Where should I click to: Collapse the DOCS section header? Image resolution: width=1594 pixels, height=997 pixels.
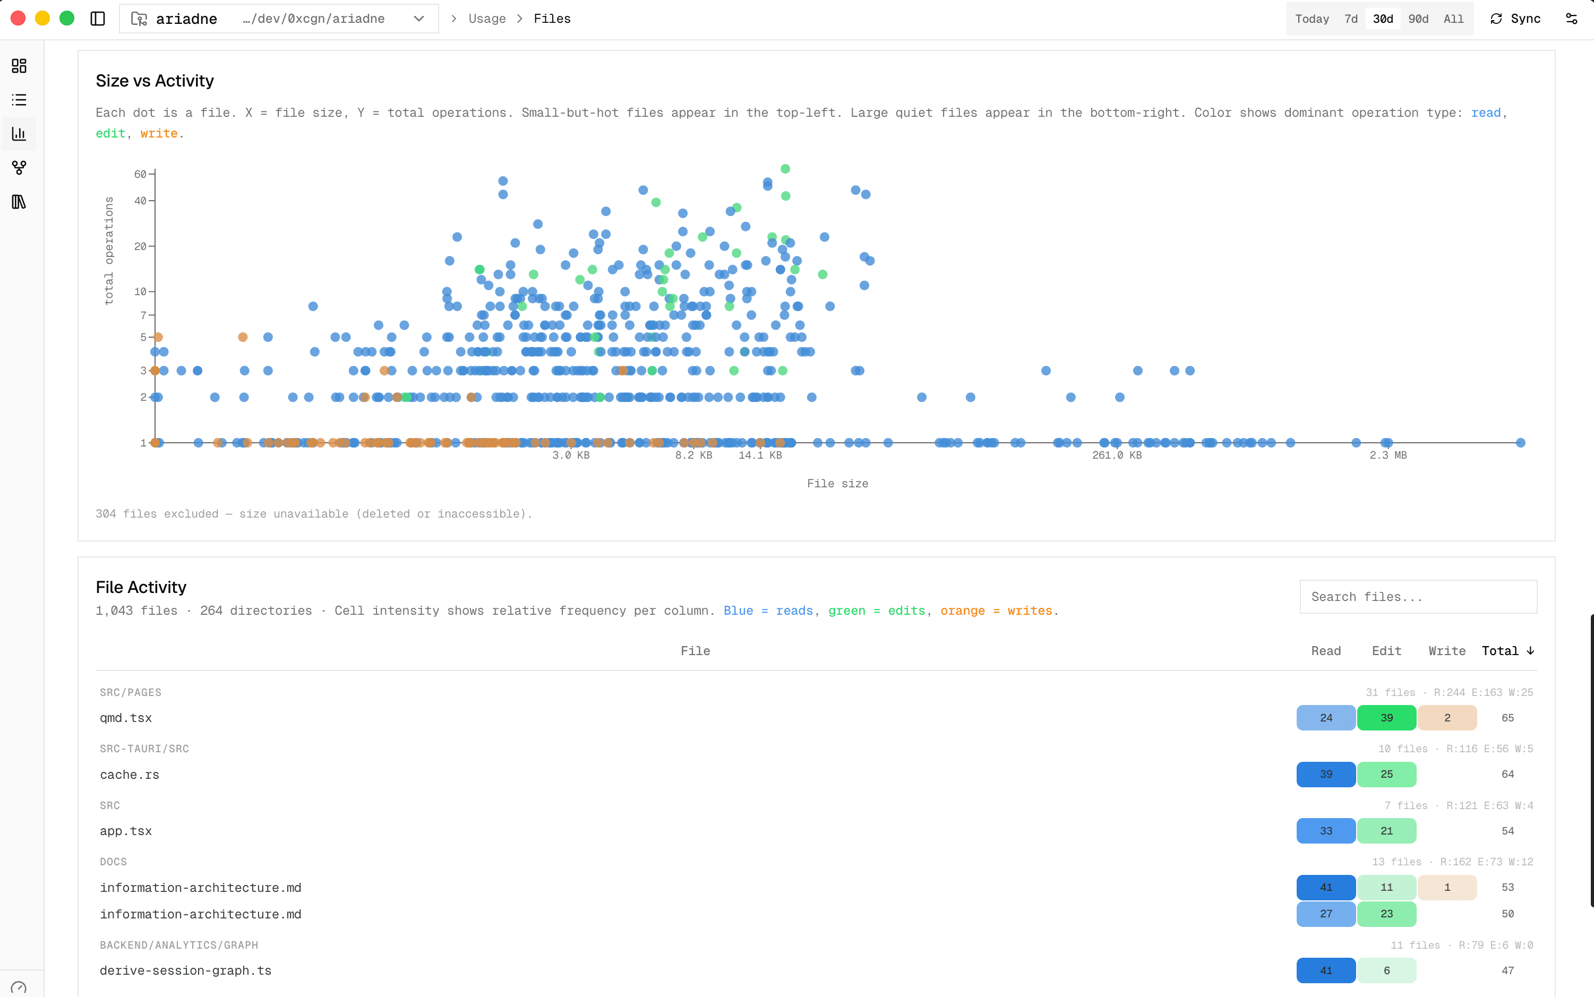click(113, 861)
